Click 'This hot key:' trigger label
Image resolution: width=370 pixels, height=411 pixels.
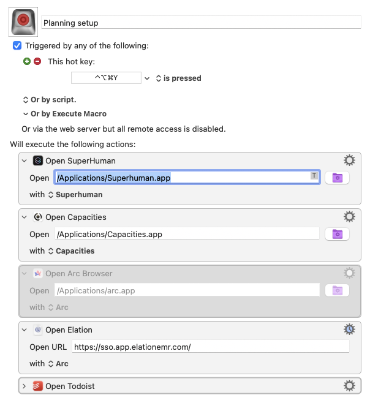point(71,62)
